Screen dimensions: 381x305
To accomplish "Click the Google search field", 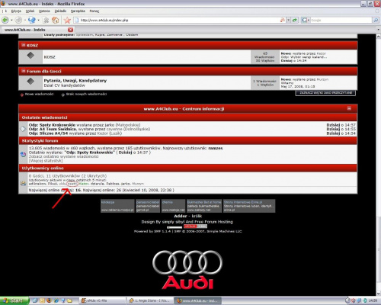I will [x=341, y=20].
